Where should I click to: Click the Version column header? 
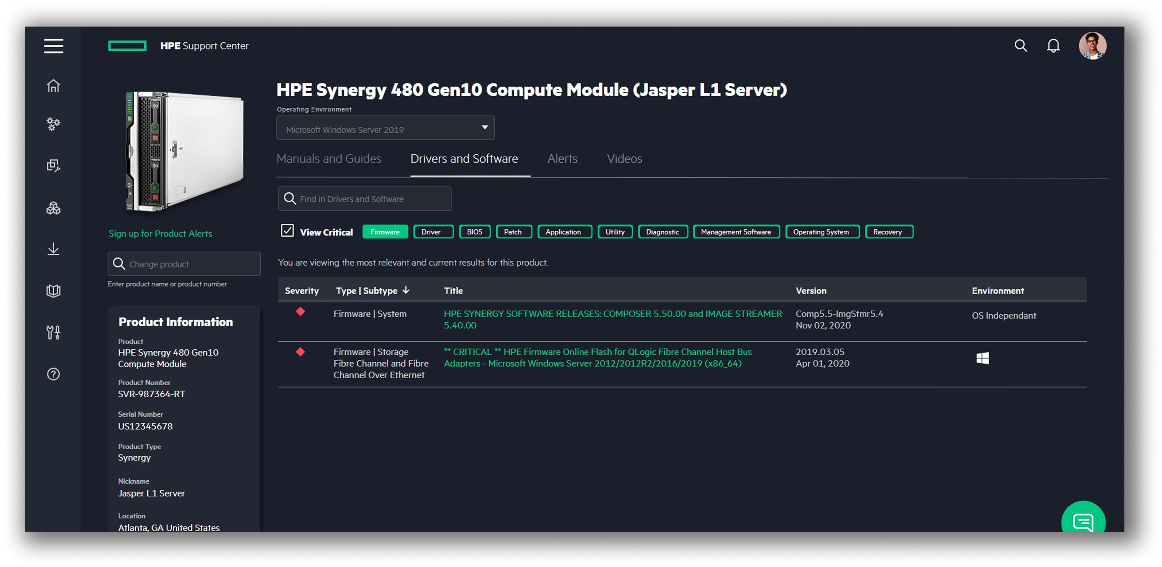(811, 291)
